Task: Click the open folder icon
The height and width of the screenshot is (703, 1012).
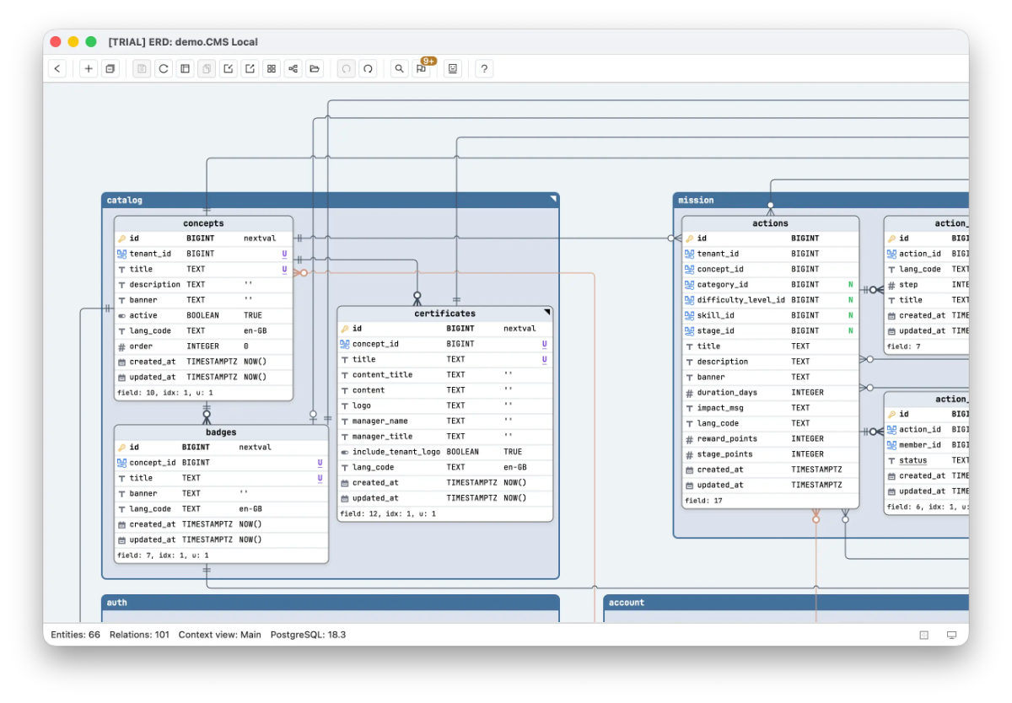Action: 314,69
